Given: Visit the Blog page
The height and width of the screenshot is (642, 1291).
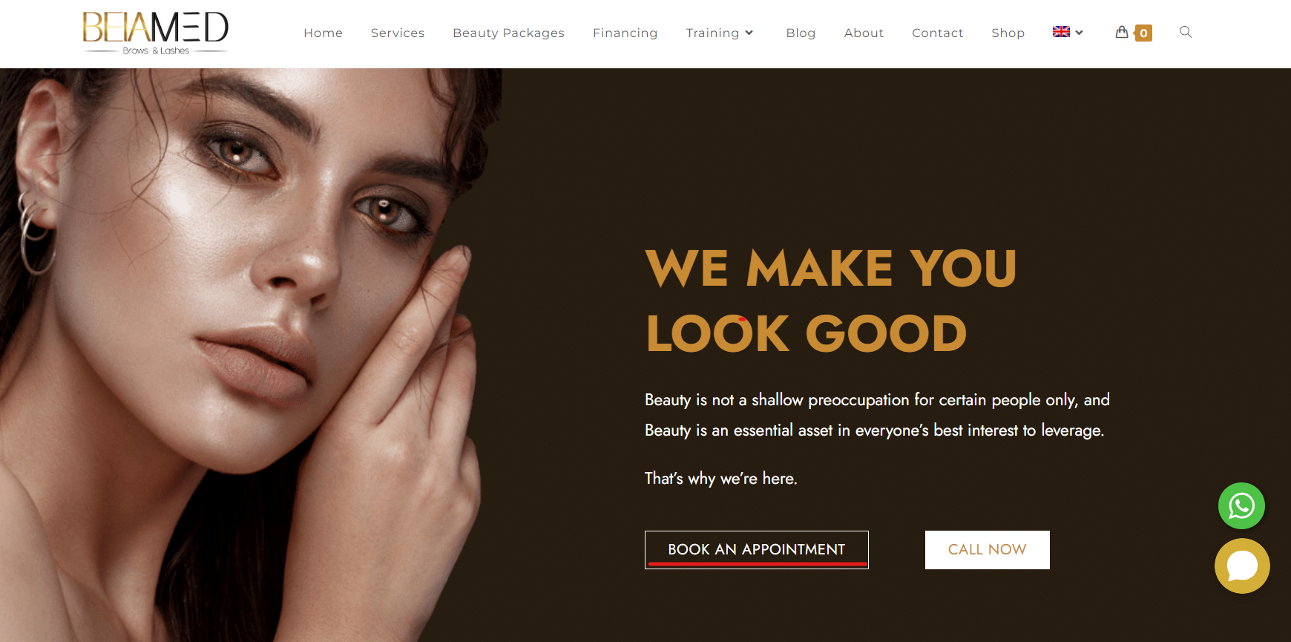Looking at the screenshot, I should coord(801,33).
